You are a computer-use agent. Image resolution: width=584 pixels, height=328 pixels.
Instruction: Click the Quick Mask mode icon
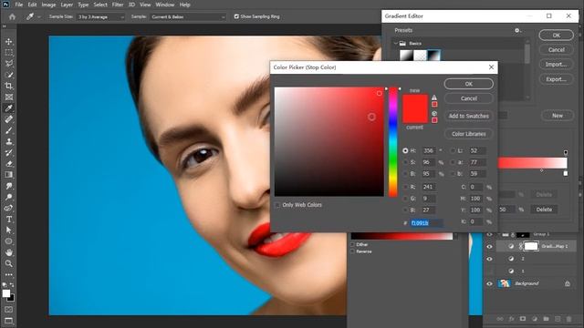pyautogui.click(x=8, y=310)
